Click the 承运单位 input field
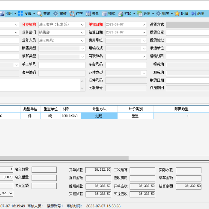The height and width of the screenshot is (209, 209). tap(187, 49)
